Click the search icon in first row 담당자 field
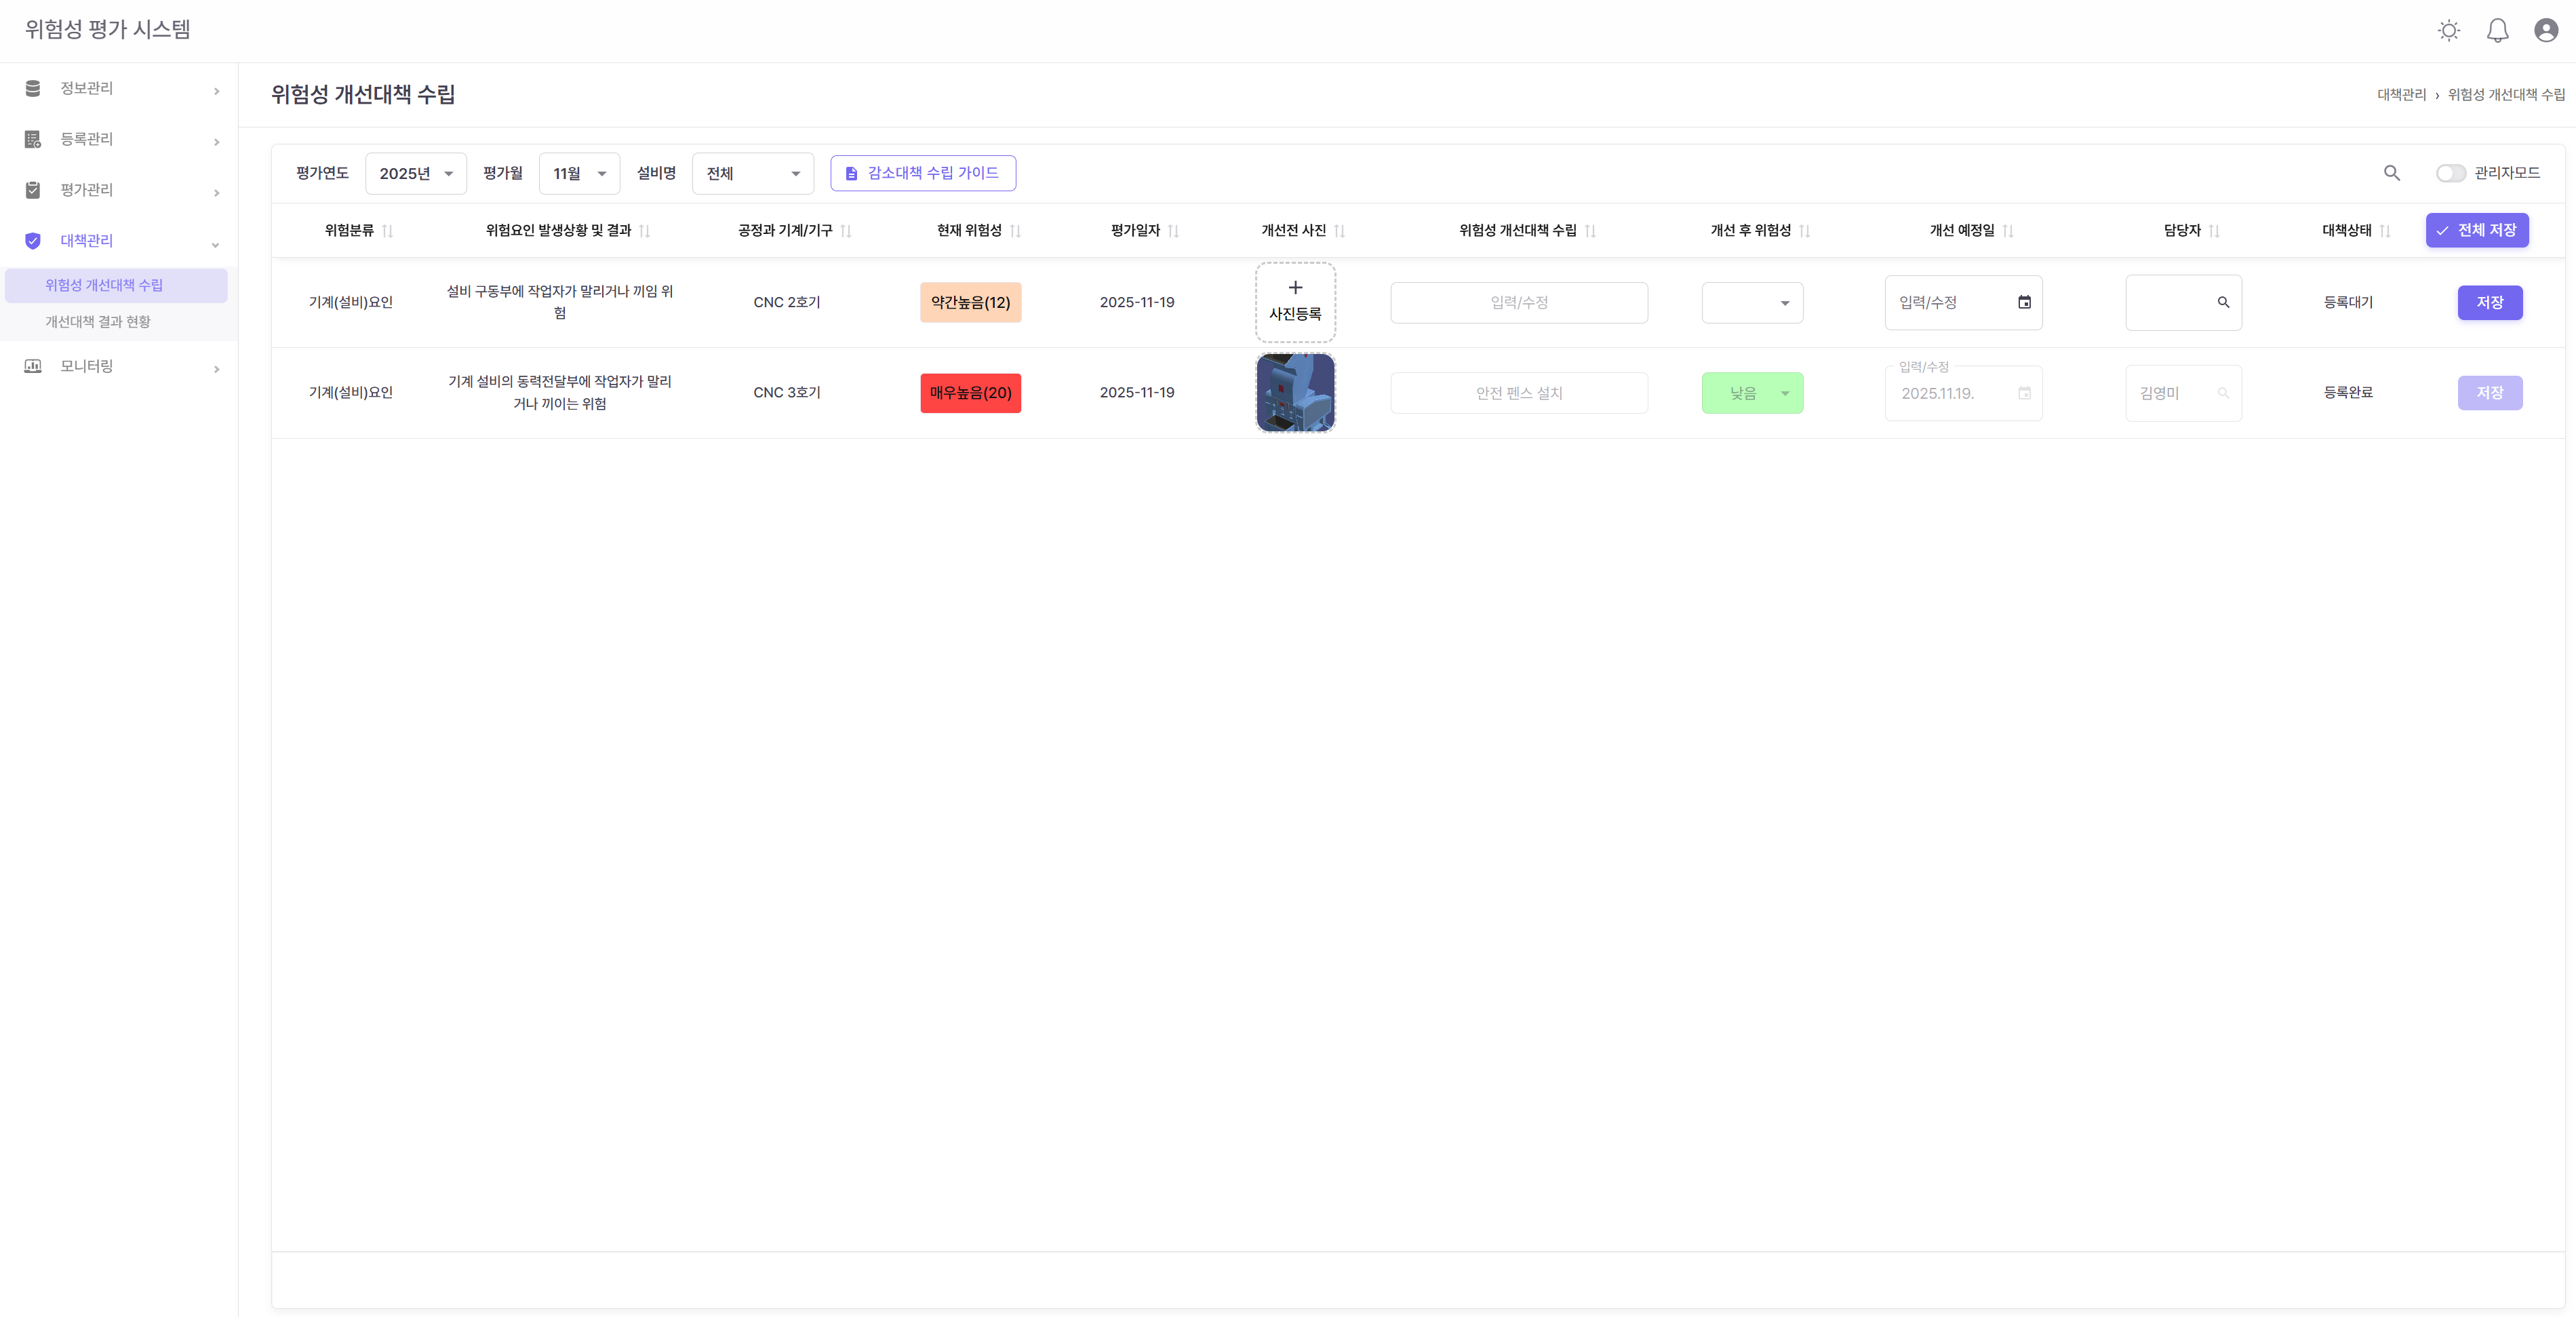Screen dimensions: 2576x1317 pos(2223,302)
